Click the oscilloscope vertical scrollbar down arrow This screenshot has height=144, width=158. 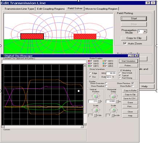click(x=85, y=124)
